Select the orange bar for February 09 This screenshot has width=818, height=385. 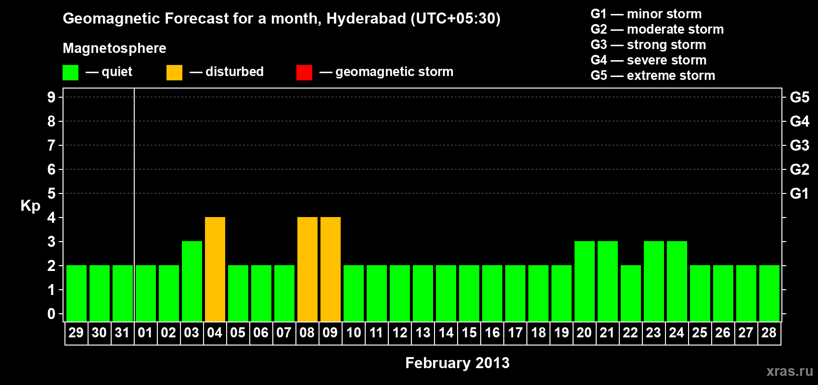point(331,269)
